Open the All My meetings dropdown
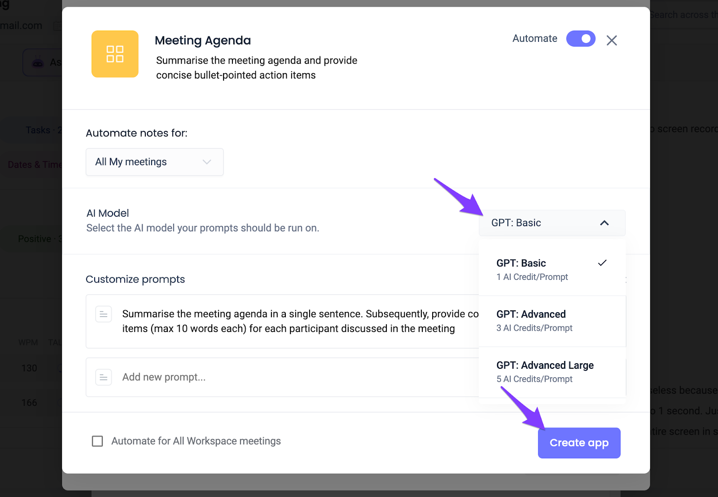 [154, 162]
